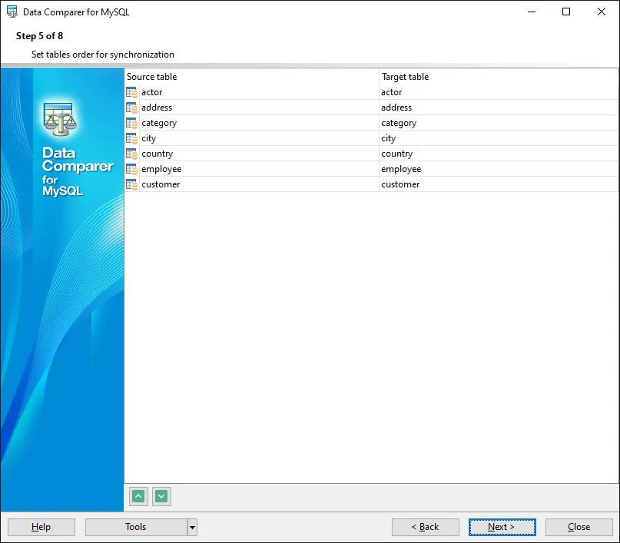
Task: Open Help
Action: [x=41, y=527]
